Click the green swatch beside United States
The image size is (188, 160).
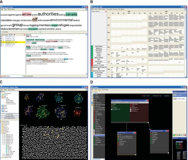click(92, 46)
